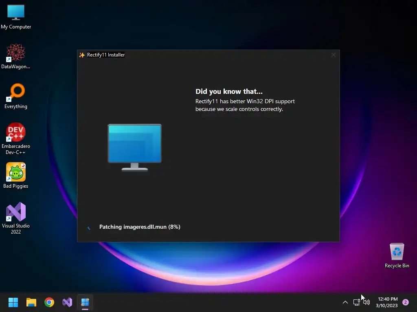Click the monitor illustration in installer
The width and height of the screenshot is (417, 312).
coord(134,147)
